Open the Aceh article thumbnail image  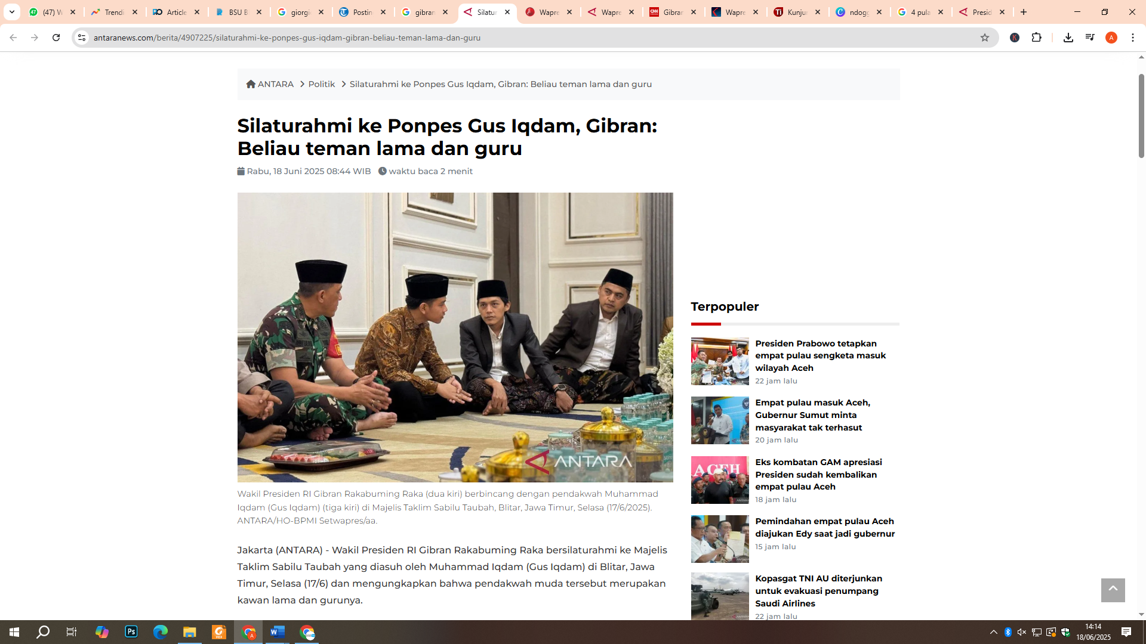[719, 479]
